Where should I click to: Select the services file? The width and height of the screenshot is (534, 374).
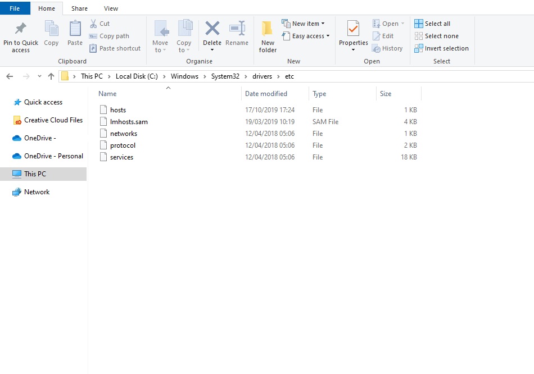(x=121, y=157)
